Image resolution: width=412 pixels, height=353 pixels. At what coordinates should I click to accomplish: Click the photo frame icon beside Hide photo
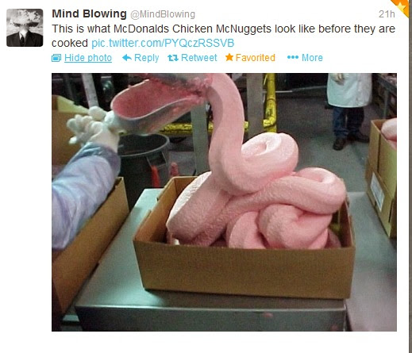coord(56,58)
